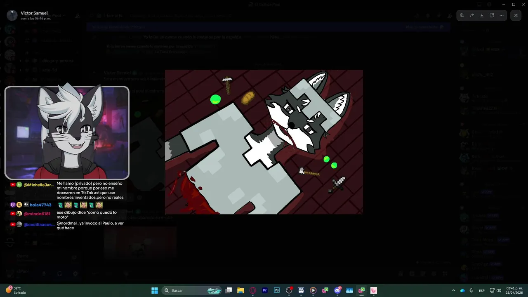Open the weather widget showing 32°C Soleado
Image resolution: width=528 pixels, height=297 pixels.
pos(16,290)
